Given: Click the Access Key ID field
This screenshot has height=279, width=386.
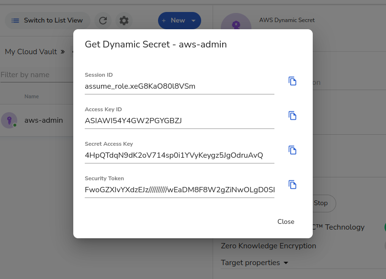Looking at the screenshot, I should coord(180,121).
